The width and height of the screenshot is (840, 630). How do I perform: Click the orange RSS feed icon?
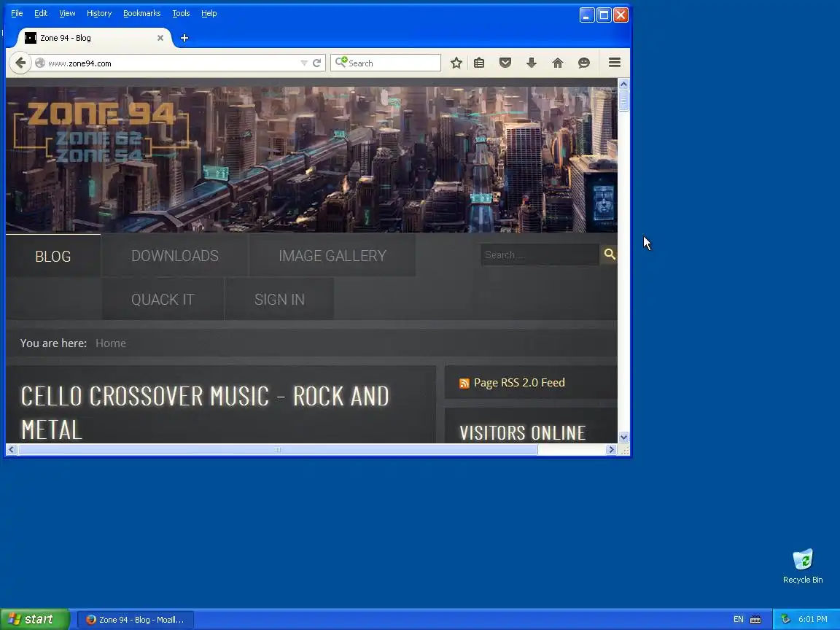tap(464, 383)
